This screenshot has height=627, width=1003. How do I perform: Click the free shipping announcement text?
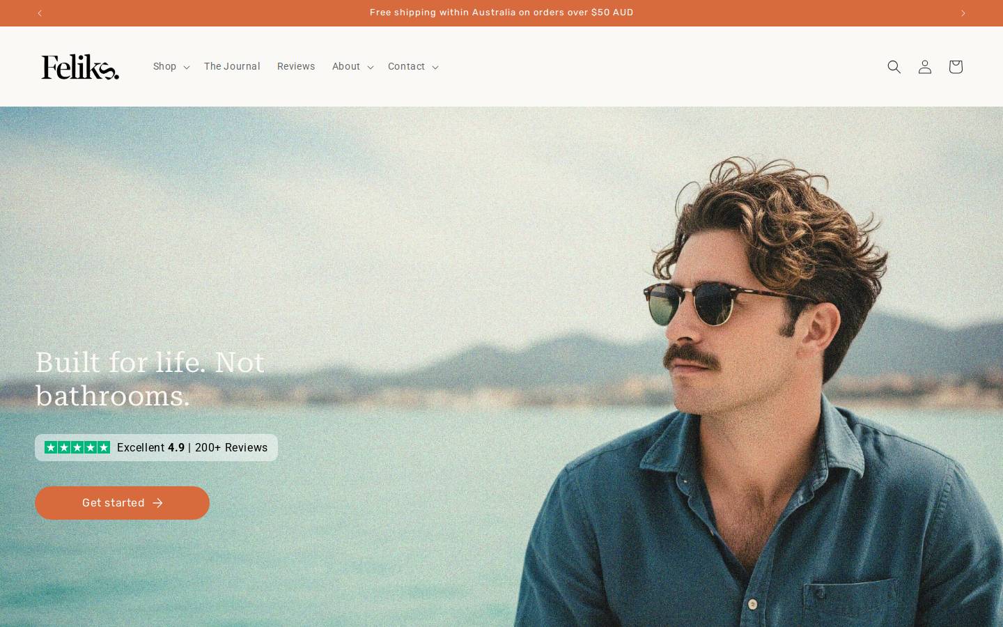(501, 13)
